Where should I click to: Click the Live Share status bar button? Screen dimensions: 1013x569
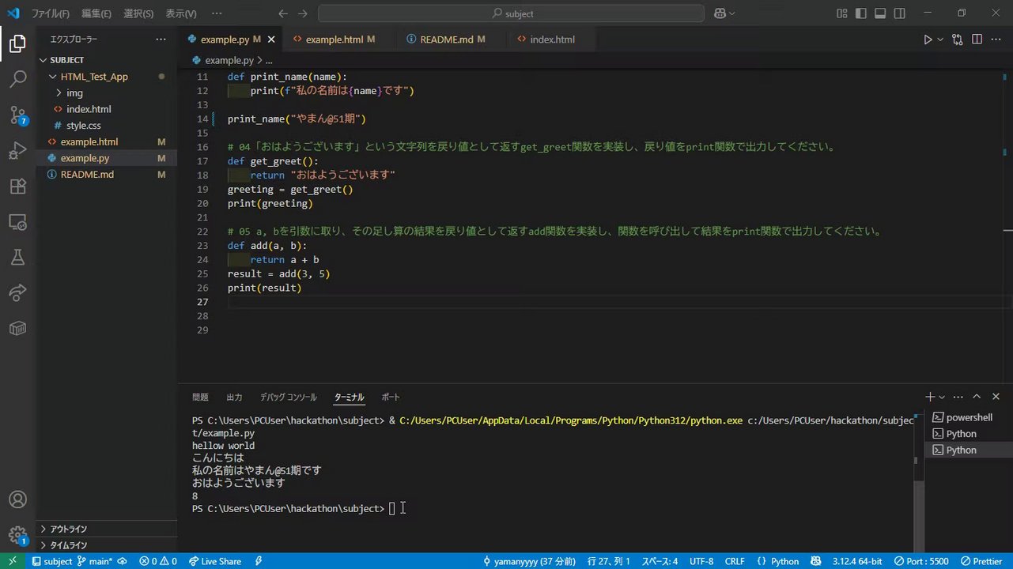[x=215, y=561]
